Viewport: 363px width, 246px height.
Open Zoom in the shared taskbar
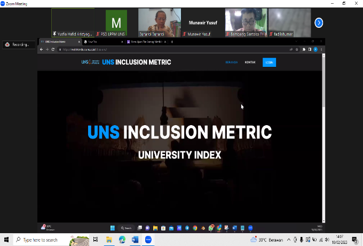coord(250,228)
